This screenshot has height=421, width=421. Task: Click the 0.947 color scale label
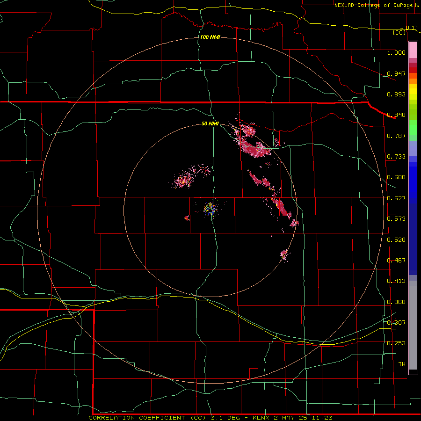[396, 73]
